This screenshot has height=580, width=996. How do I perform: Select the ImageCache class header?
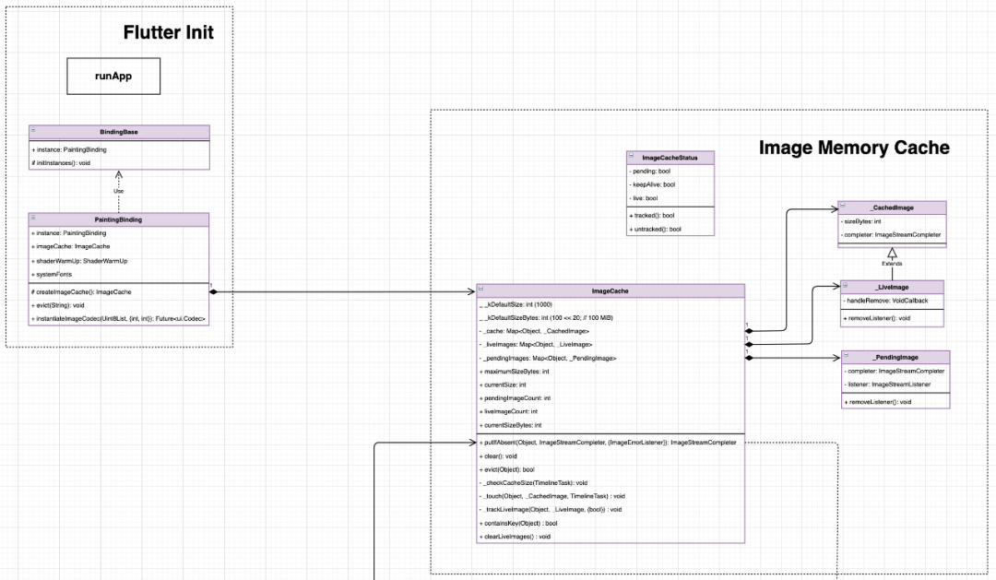point(611,291)
